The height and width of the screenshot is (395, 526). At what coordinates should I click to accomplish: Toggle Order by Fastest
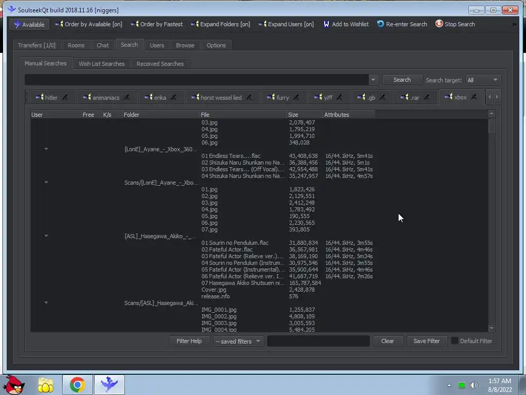[x=157, y=24]
